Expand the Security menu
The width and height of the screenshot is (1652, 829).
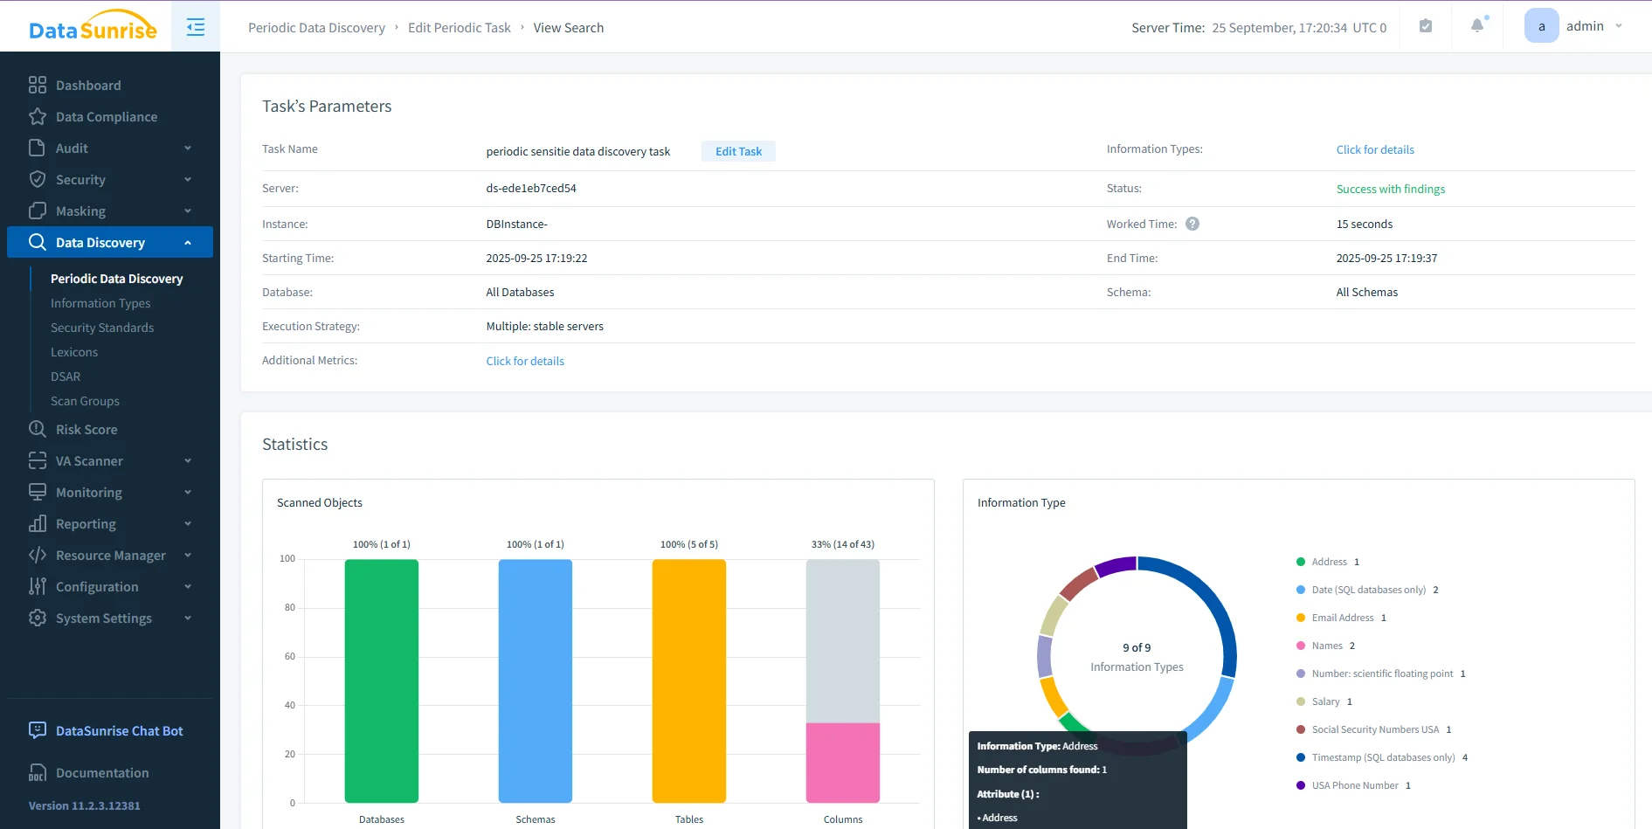coord(80,179)
